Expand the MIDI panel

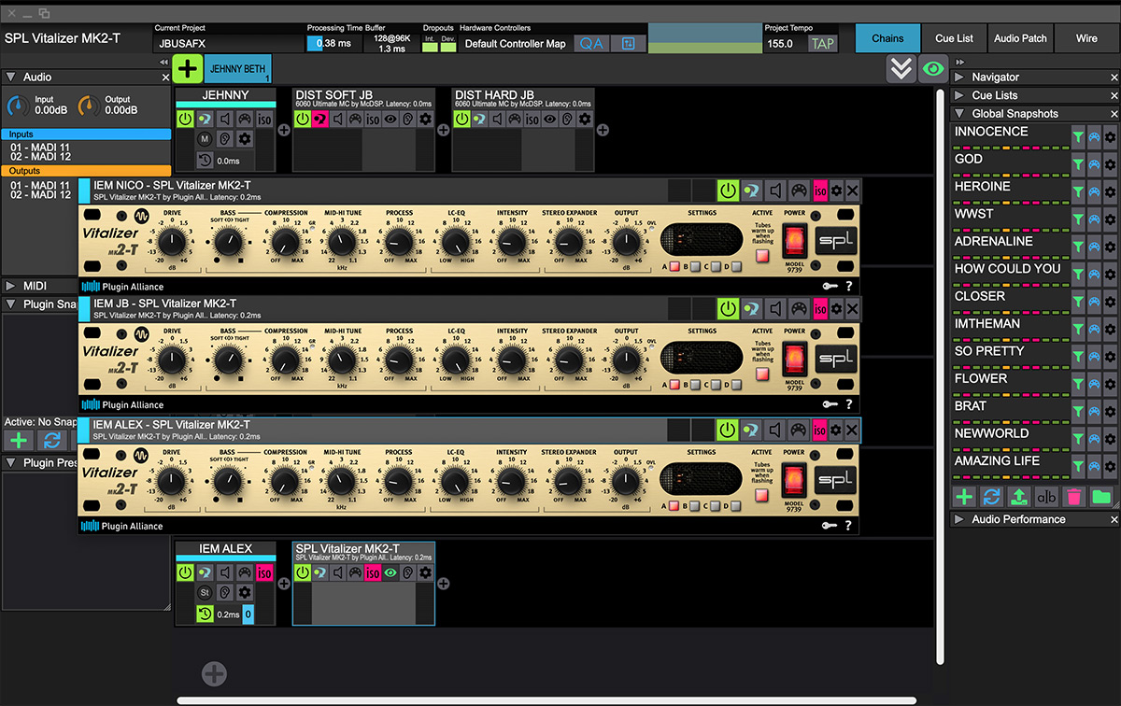point(9,286)
